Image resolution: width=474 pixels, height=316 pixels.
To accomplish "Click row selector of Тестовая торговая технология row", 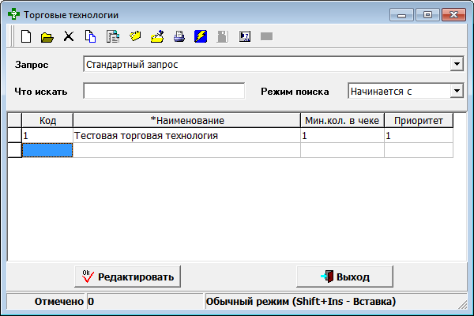I will (14, 135).
